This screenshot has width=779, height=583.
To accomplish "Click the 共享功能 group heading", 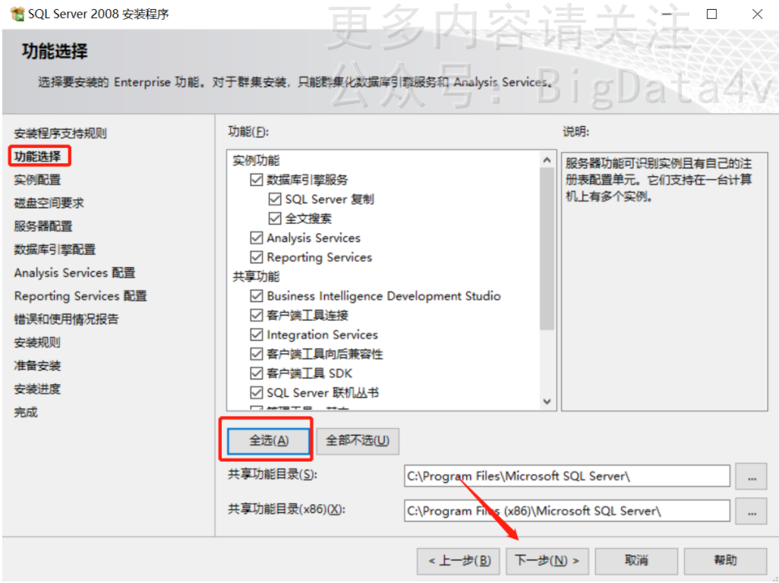I will click(x=256, y=276).
